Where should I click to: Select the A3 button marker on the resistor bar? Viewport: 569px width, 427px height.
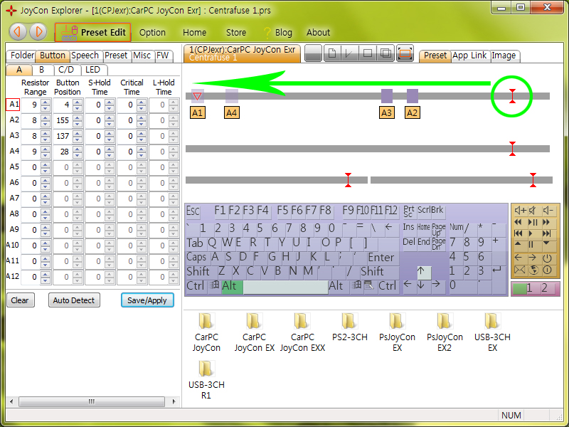(x=386, y=112)
